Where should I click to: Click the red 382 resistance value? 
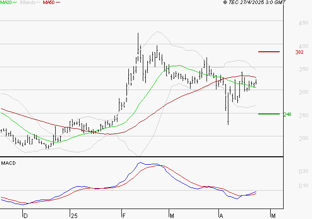(x=299, y=52)
